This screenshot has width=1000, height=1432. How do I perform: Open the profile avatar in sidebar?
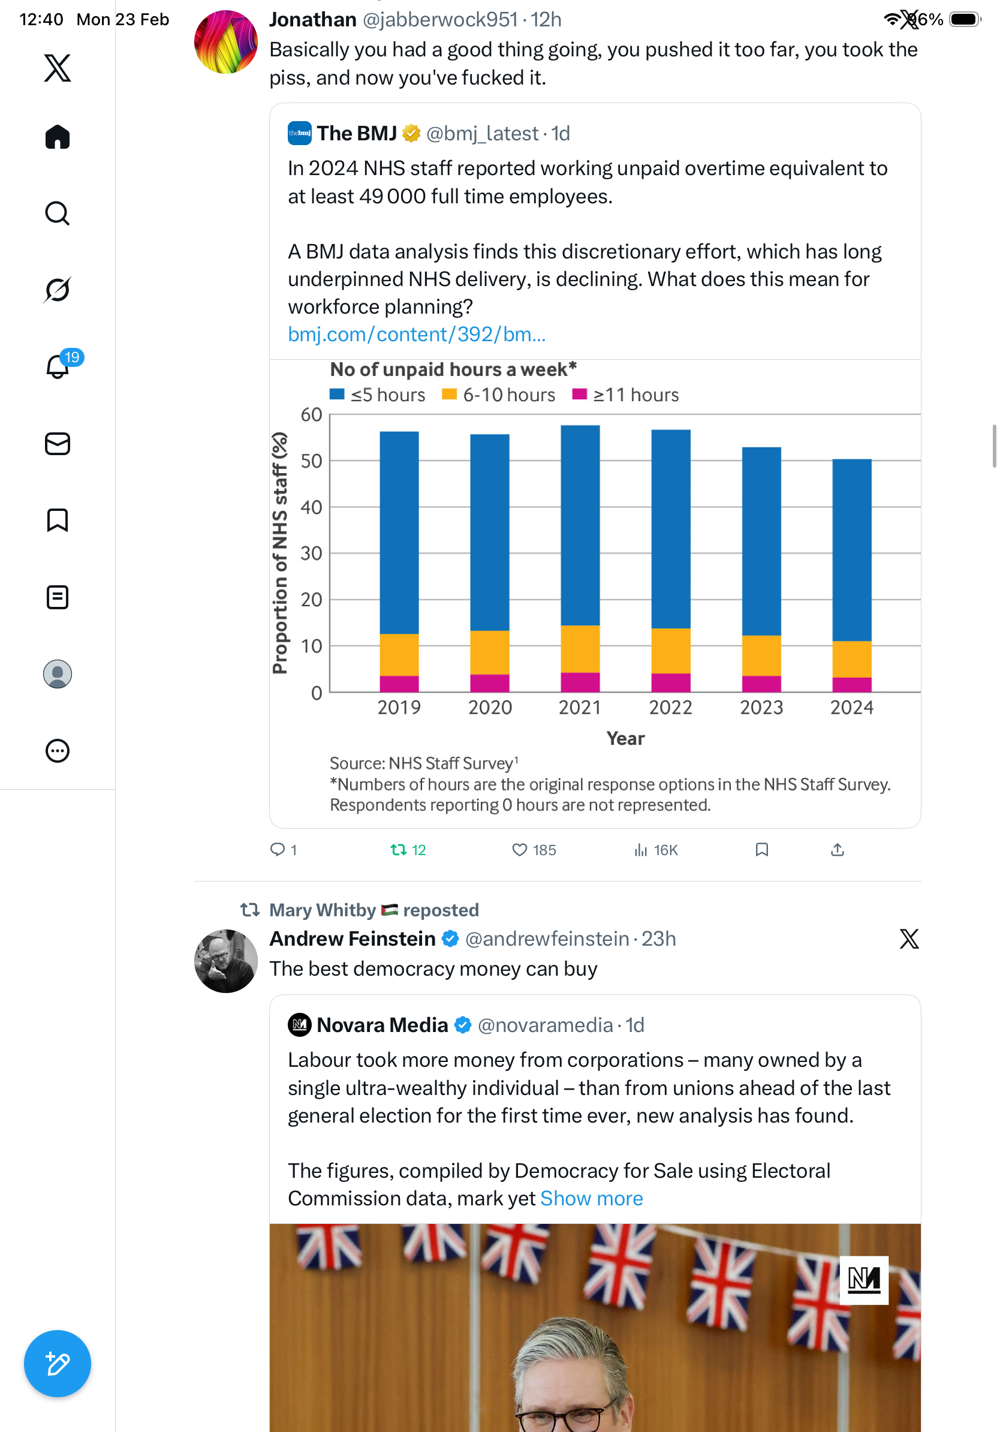click(x=58, y=673)
